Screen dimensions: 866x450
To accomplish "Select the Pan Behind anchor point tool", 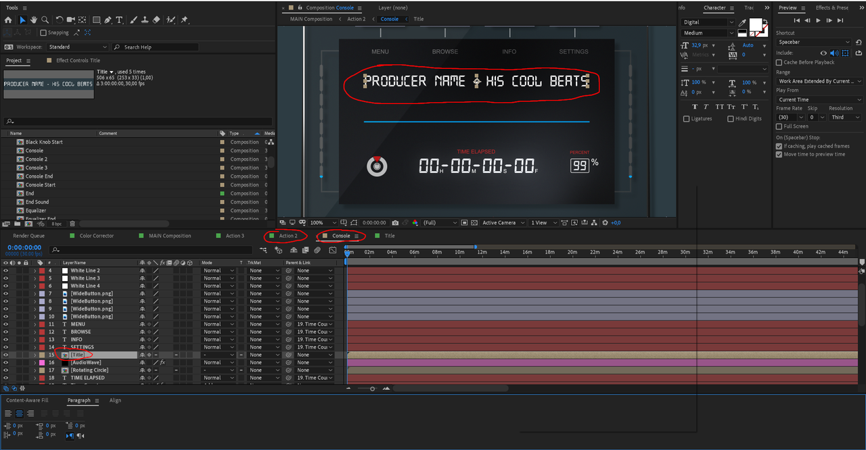I will (81, 20).
